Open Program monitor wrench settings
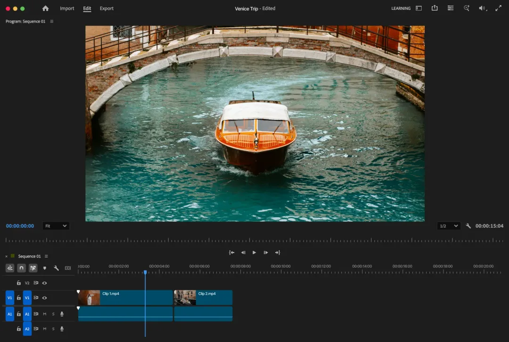The height and width of the screenshot is (342, 509). (x=468, y=226)
